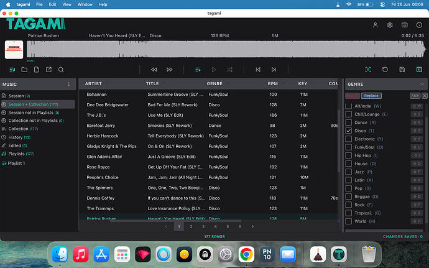Check the Electronic genre checkbox
The height and width of the screenshot is (268, 429).
point(349,139)
